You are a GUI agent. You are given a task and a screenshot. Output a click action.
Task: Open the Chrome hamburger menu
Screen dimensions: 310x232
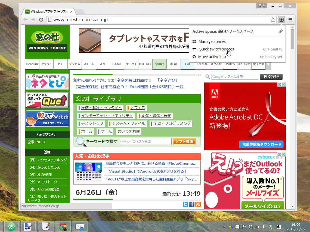[290, 20]
